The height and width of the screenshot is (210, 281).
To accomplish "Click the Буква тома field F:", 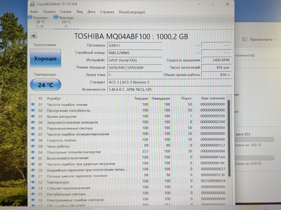I will pyautogui.click(x=135, y=75).
